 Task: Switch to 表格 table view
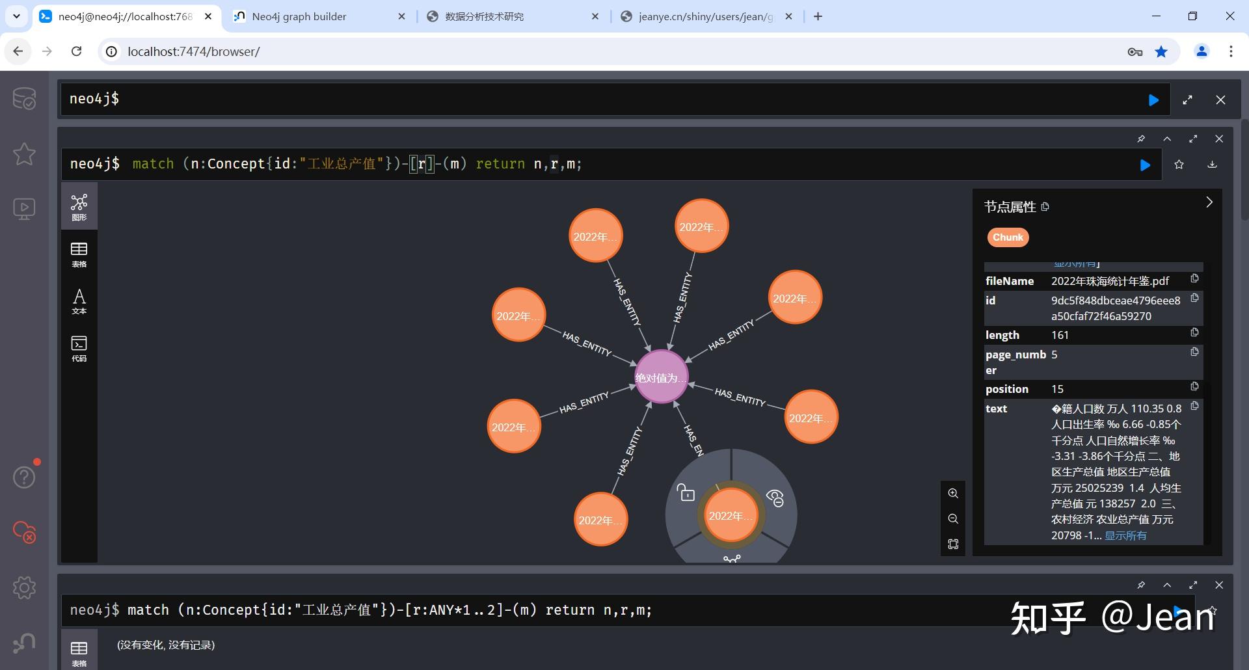pos(79,254)
